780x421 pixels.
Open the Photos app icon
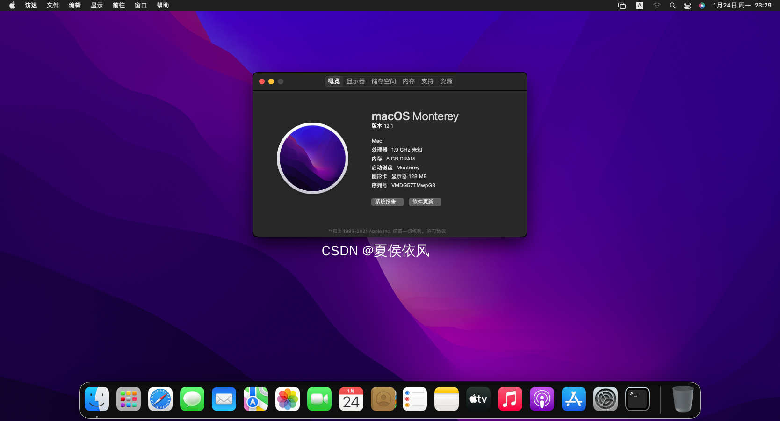(288, 399)
